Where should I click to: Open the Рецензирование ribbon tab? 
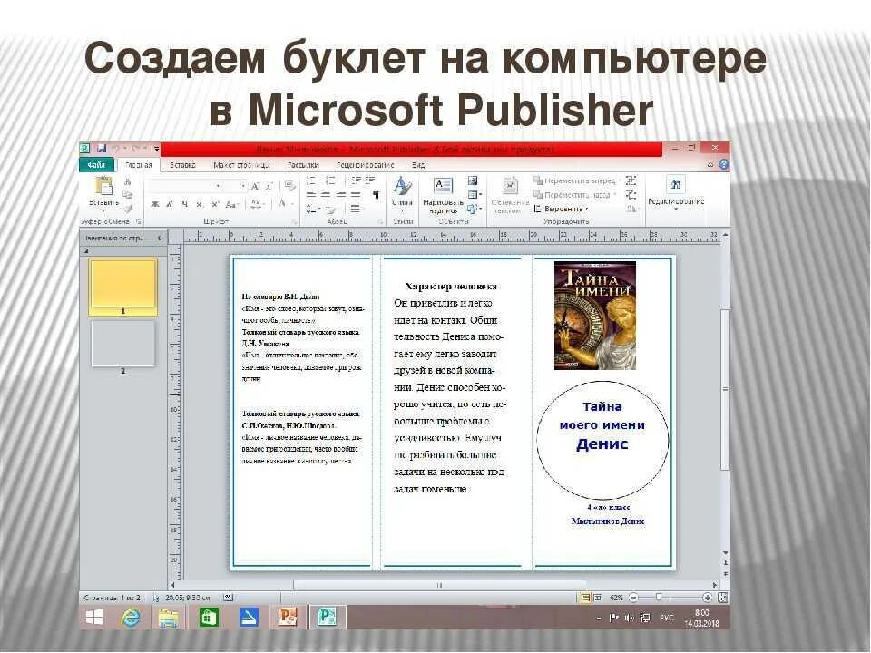tap(365, 165)
